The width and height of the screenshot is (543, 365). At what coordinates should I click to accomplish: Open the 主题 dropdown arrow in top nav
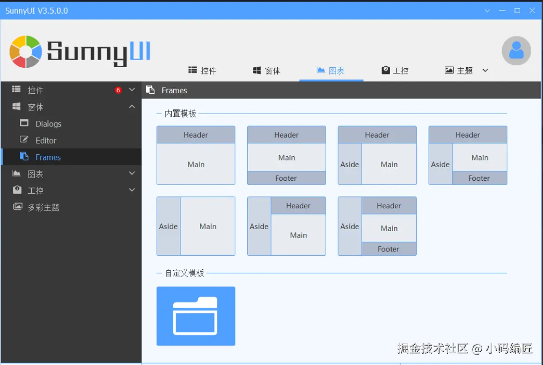coord(485,71)
